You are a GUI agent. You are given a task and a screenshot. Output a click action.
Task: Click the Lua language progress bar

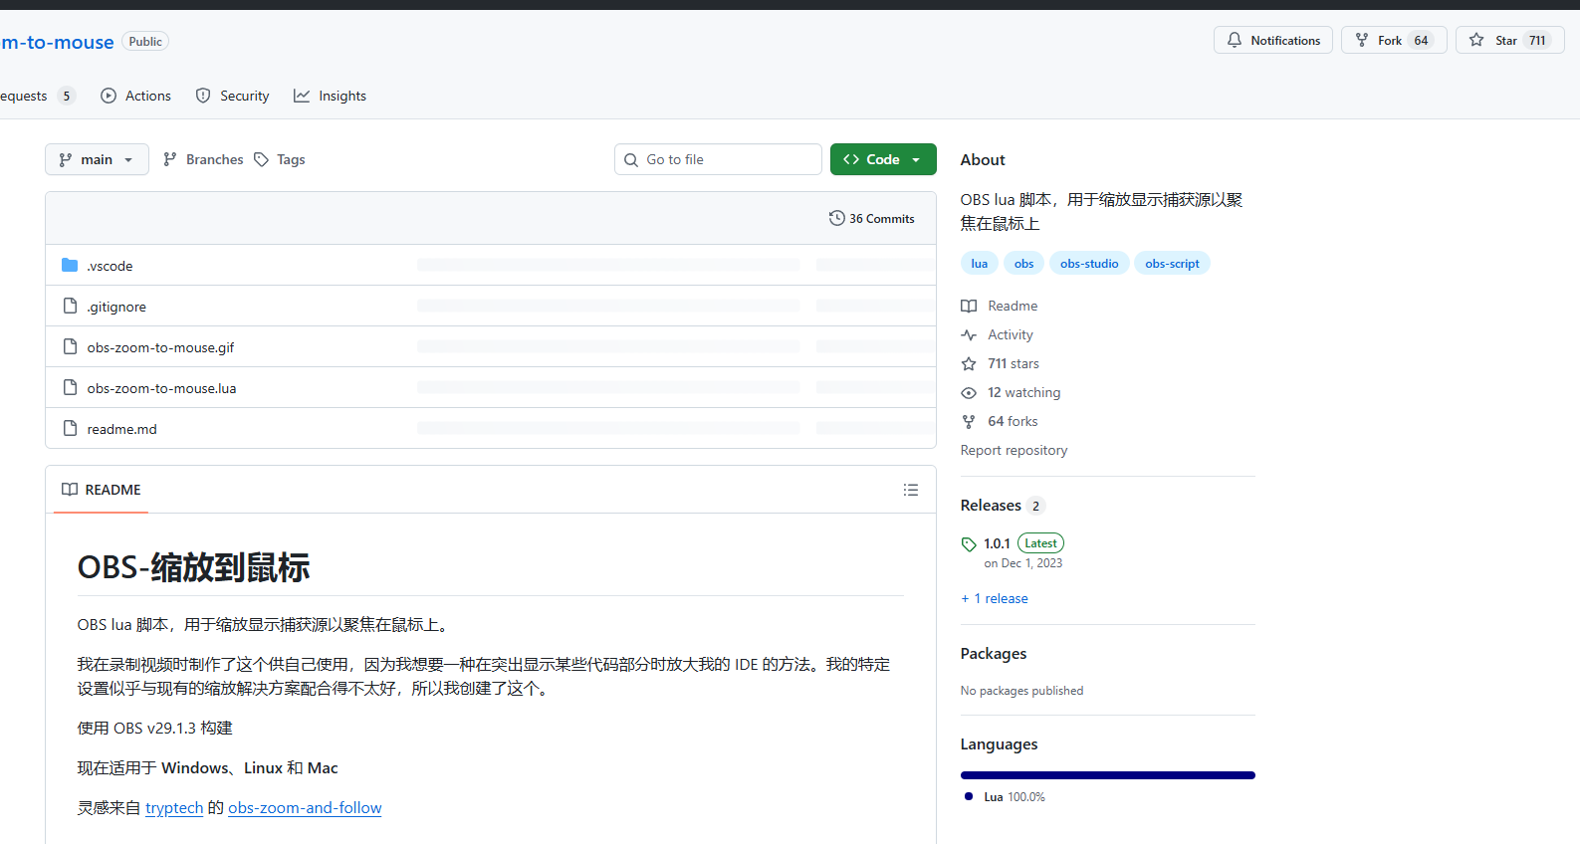click(1107, 775)
